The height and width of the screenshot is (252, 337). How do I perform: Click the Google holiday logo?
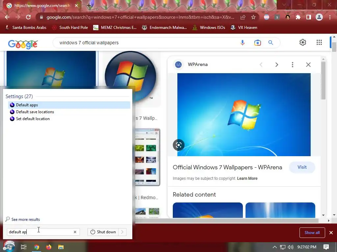(23, 44)
